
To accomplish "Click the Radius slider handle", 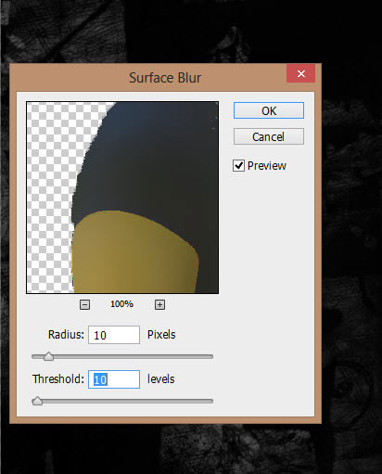I will (48, 356).
